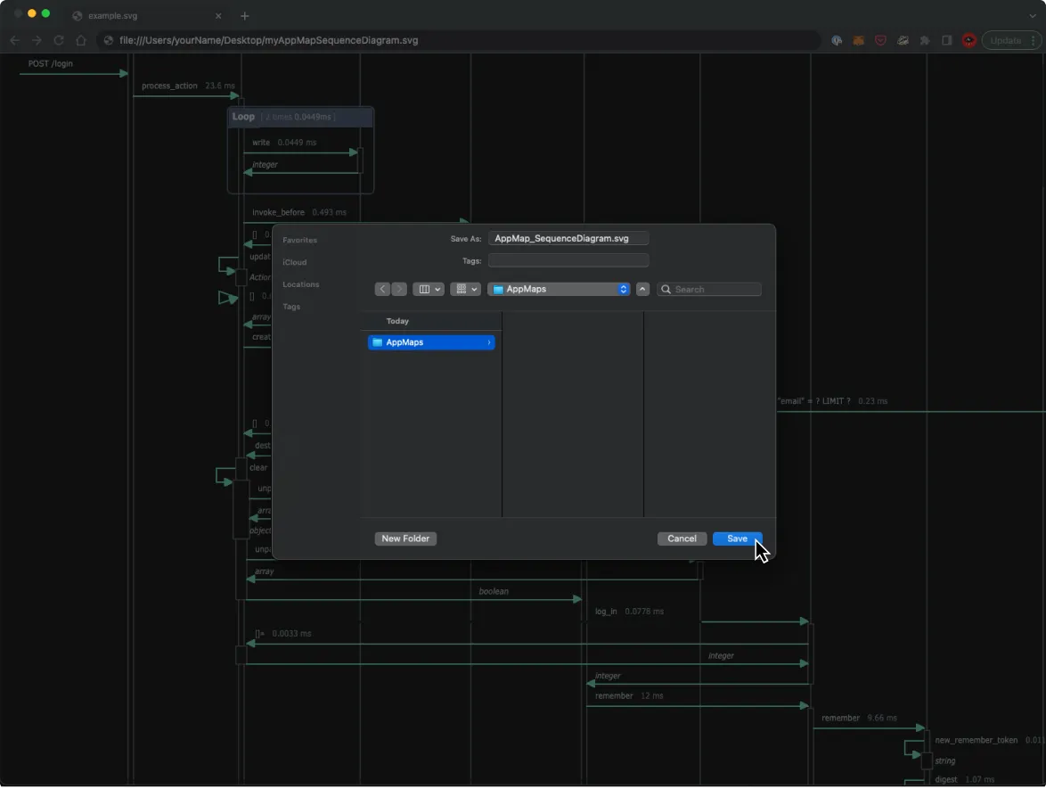Open the MetaMask fox extension
This screenshot has width=1046, height=789.
click(x=859, y=40)
